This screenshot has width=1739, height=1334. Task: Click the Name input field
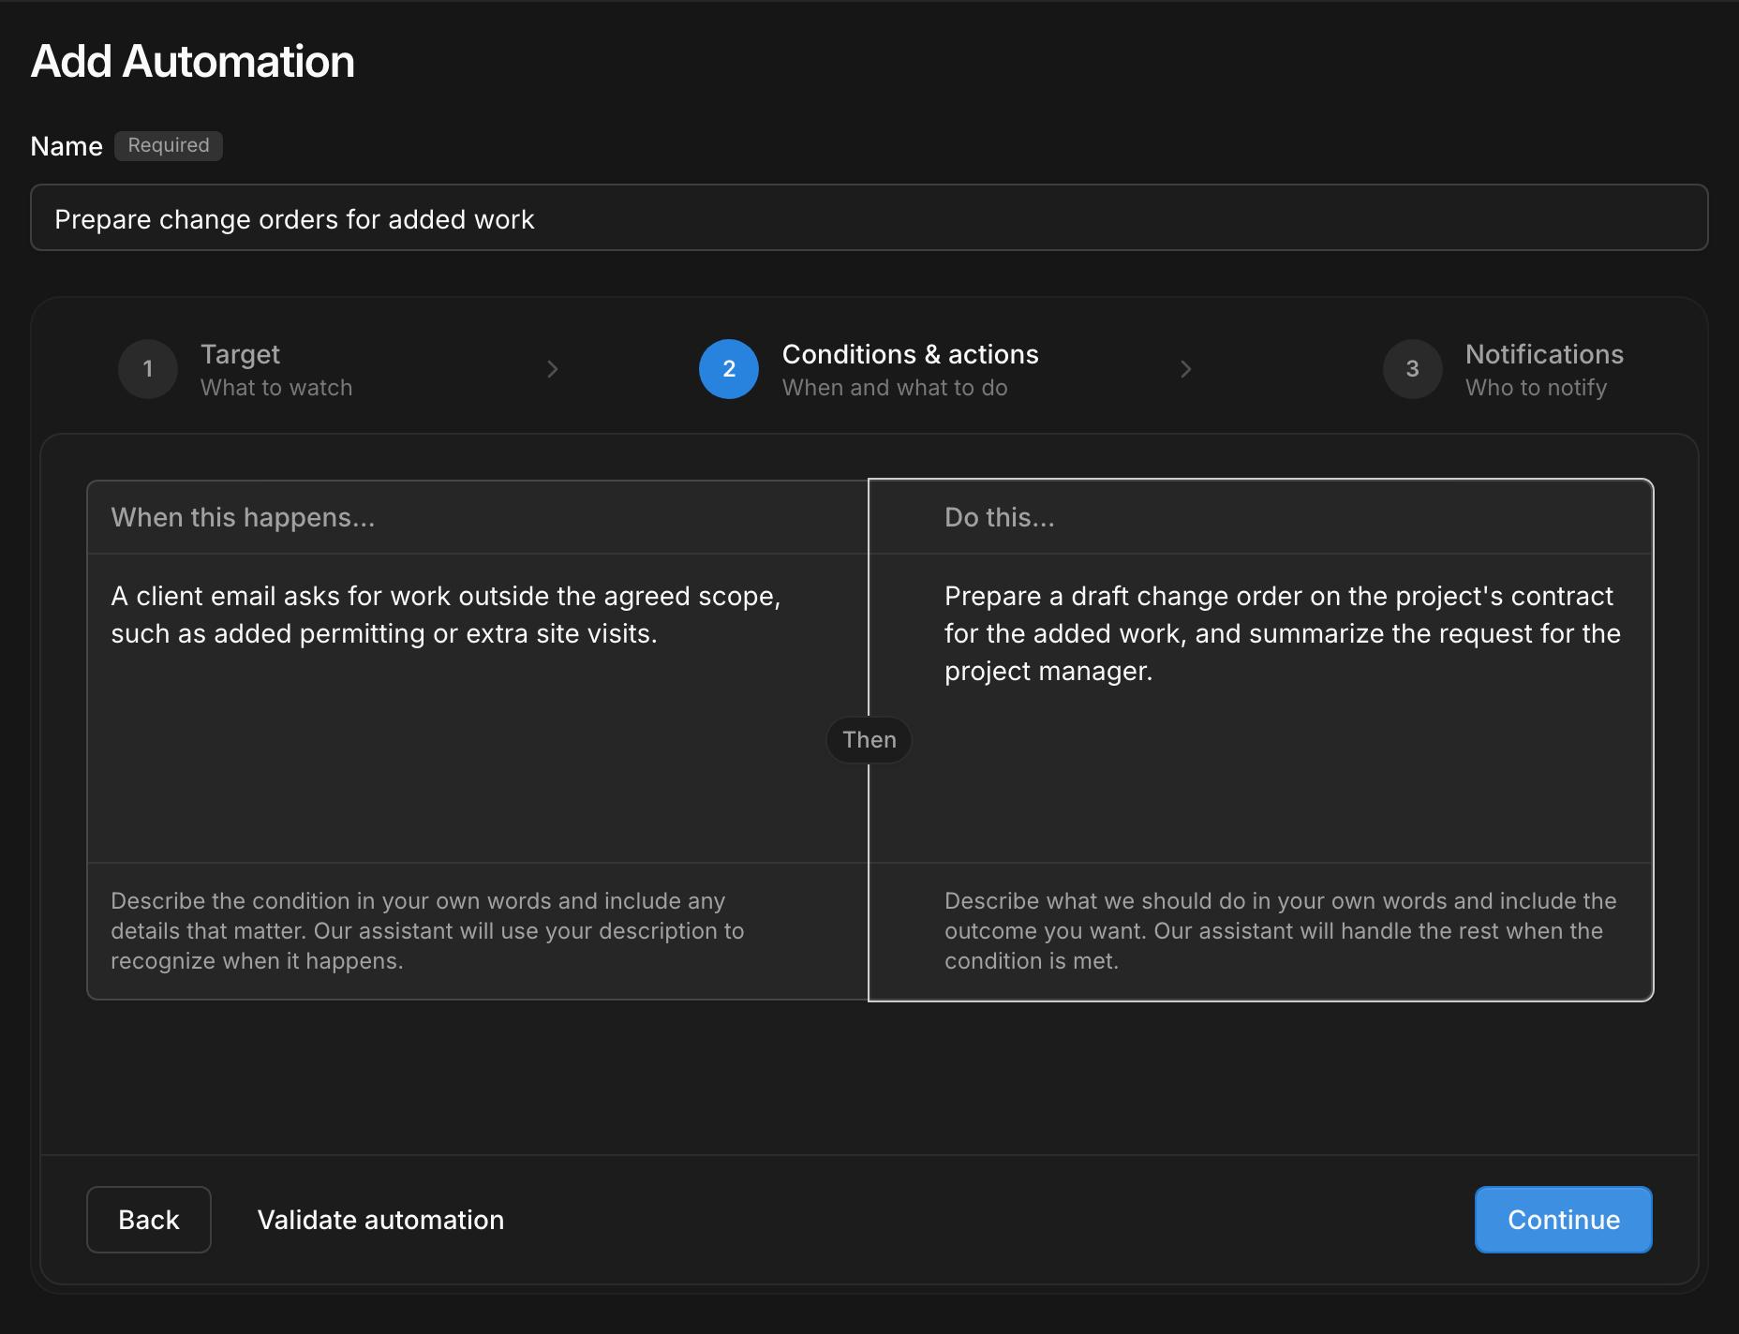tap(869, 217)
